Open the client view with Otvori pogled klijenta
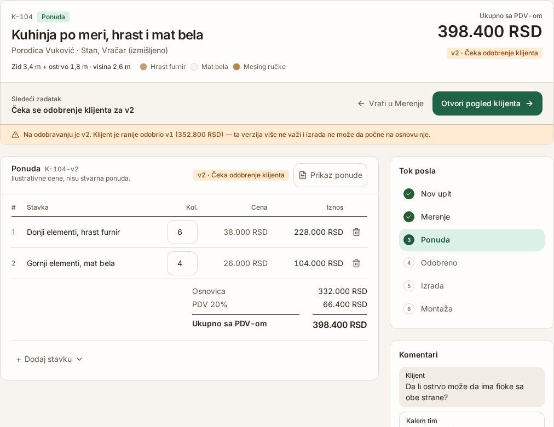Image resolution: width=554 pixels, height=427 pixels. [487, 103]
